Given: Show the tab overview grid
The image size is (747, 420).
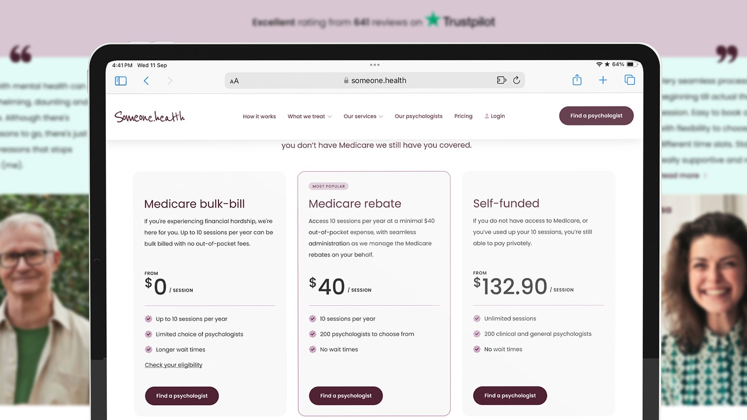Looking at the screenshot, I should [x=629, y=80].
